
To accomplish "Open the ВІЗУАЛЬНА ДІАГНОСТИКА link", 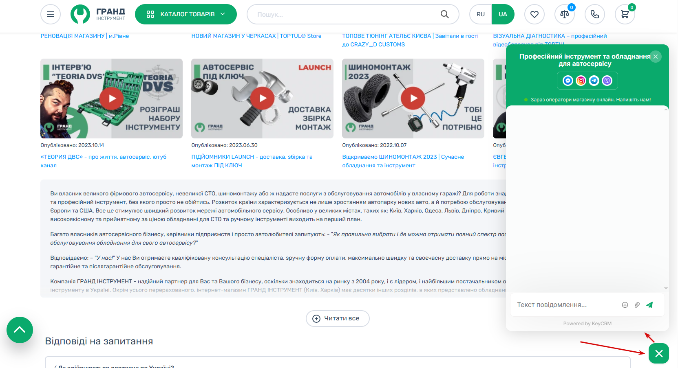I will point(550,36).
